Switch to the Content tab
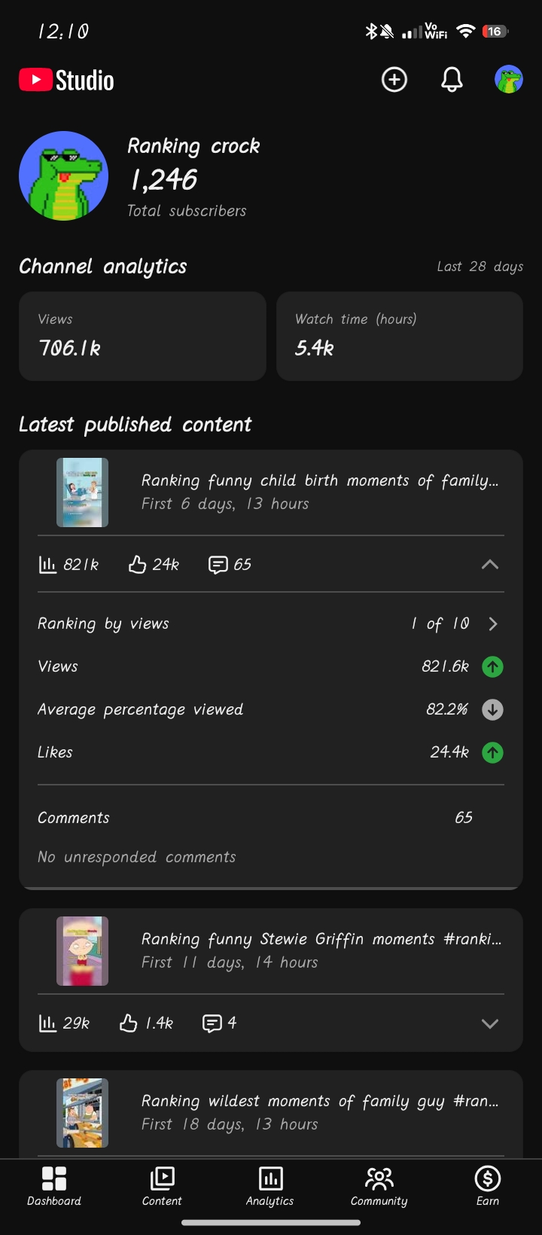 pos(162,1187)
